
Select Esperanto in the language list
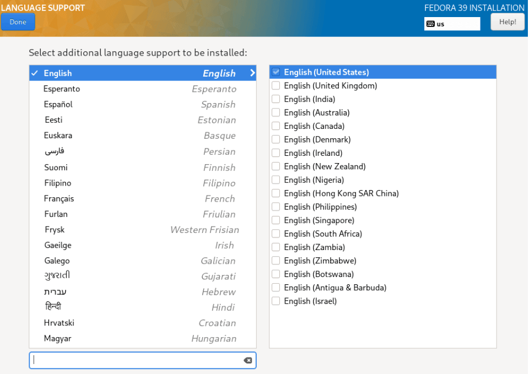point(142,89)
